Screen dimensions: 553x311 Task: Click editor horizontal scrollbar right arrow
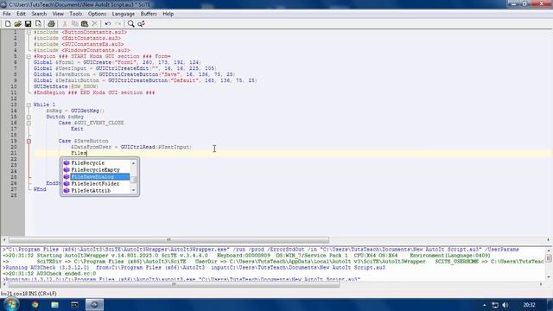tap(548, 240)
